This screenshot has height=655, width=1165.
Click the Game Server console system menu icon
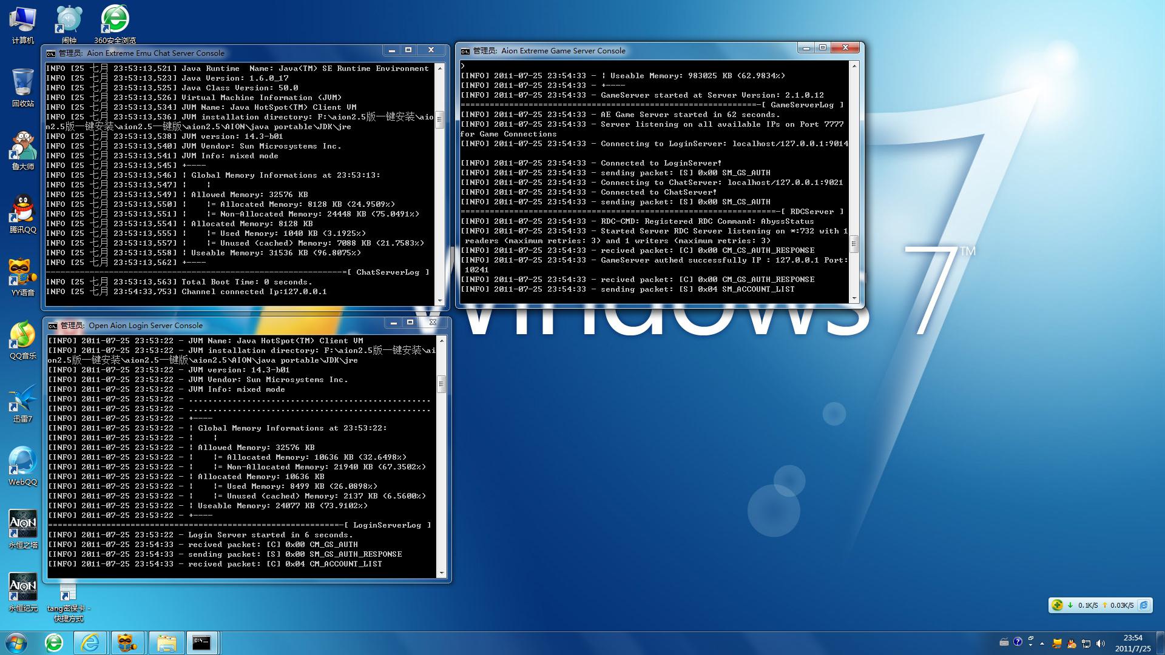point(465,51)
